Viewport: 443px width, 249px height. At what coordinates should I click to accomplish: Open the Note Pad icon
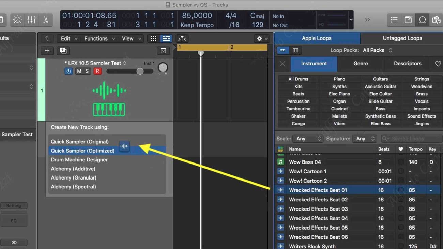click(x=408, y=20)
